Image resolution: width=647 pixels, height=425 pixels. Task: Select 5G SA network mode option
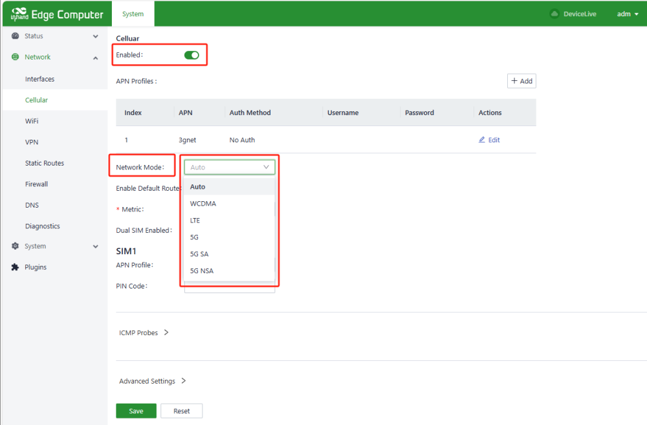point(199,254)
